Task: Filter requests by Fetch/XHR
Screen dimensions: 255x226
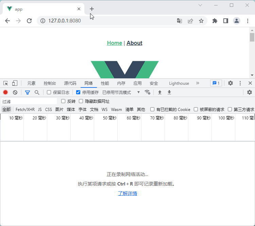Action: [25, 109]
